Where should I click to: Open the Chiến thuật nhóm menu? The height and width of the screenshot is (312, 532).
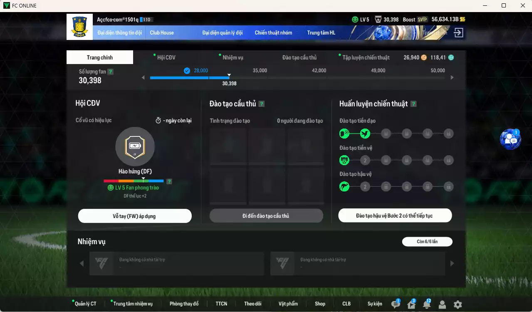(x=273, y=32)
